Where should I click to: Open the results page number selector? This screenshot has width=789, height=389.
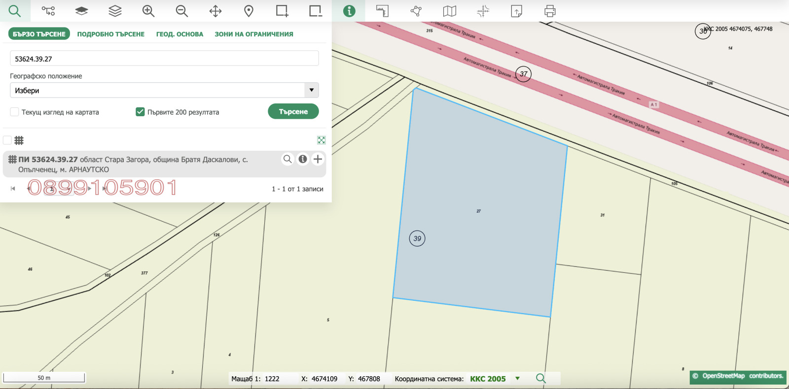[x=58, y=189]
